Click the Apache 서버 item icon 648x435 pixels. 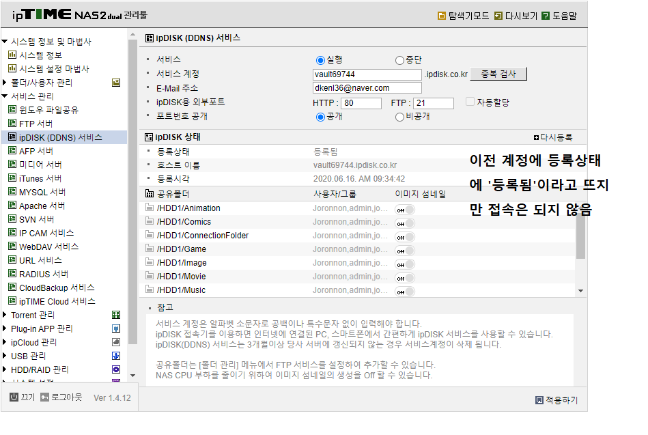tap(12, 206)
